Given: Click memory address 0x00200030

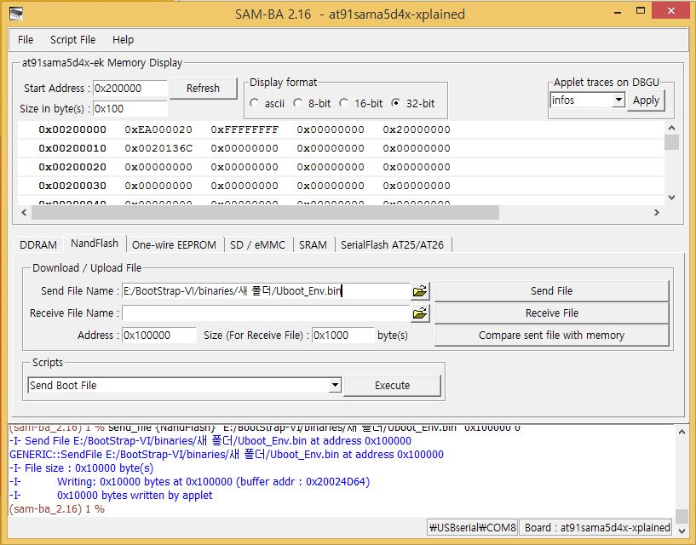Looking at the screenshot, I should pyautogui.click(x=72, y=186).
